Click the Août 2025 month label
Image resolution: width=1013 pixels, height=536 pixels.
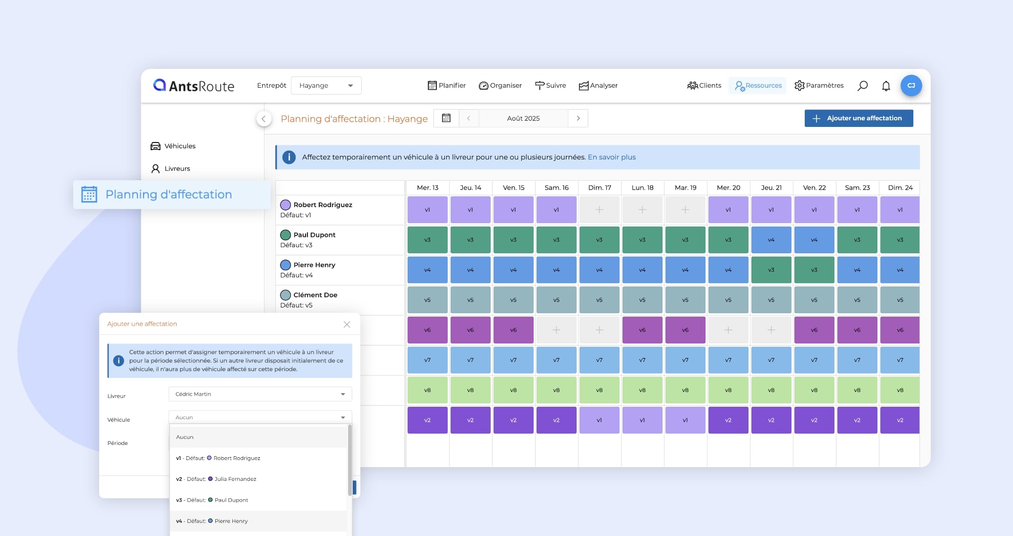click(x=523, y=118)
